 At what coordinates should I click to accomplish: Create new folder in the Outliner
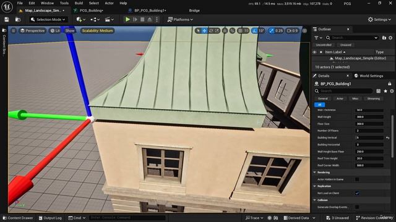pos(384,38)
